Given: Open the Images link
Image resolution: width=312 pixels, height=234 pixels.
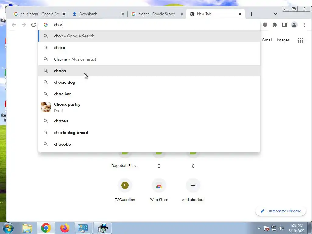Looking at the screenshot, I should point(283,40).
